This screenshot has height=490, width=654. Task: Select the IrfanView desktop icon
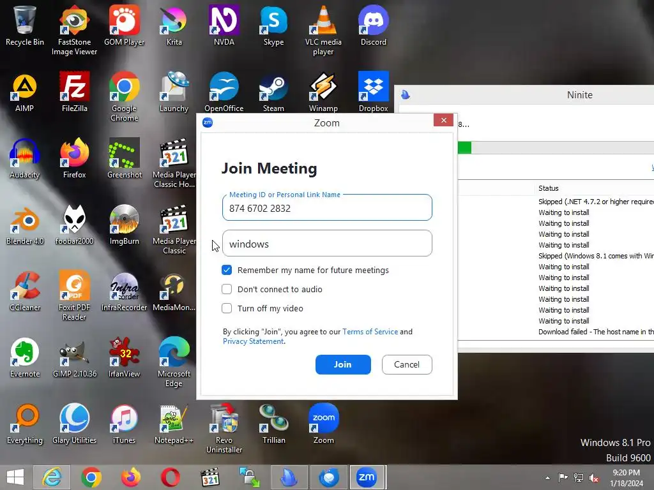click(x=125, y=357)
